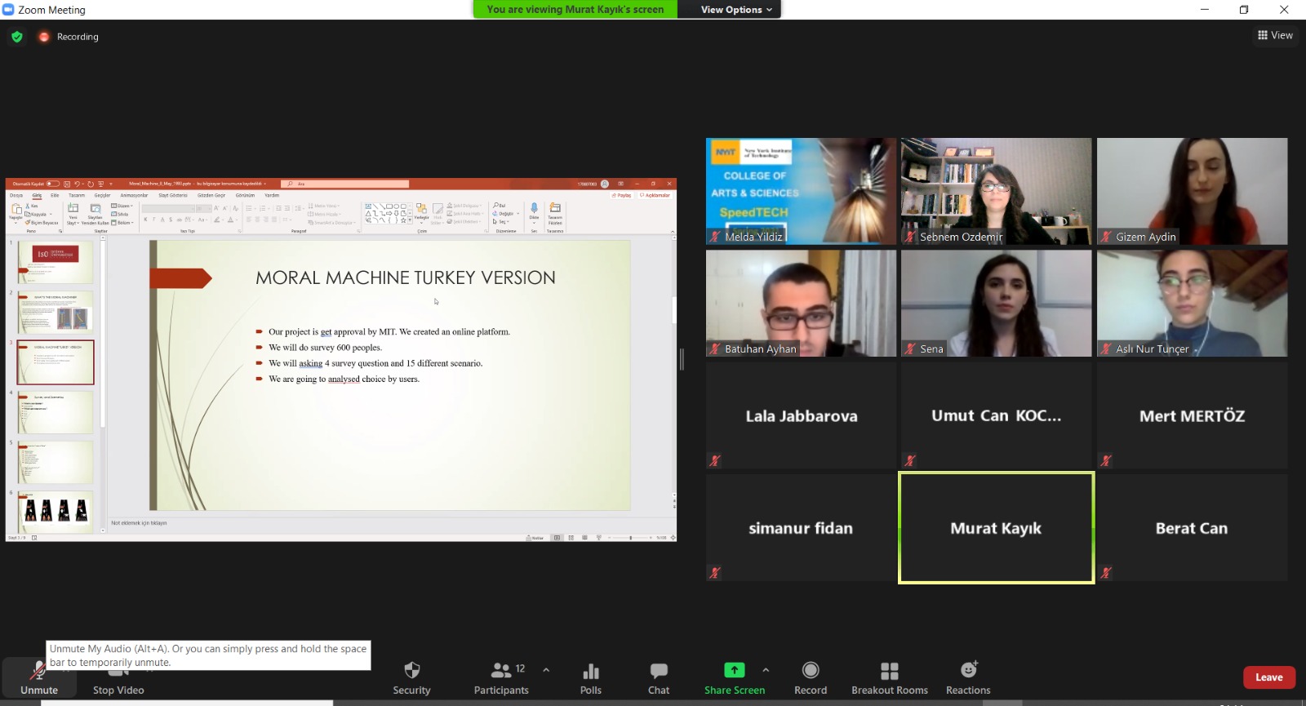Open the Security shield icon
The height and width of the screenshot is (706, 1306).
pos(411,671)
